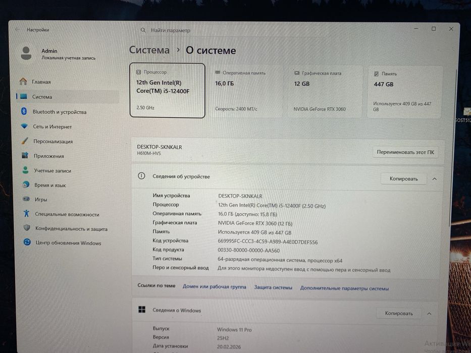Click the Код устройства 669995FC value
This screenshot has height=353, width=471.
(268, 242)
